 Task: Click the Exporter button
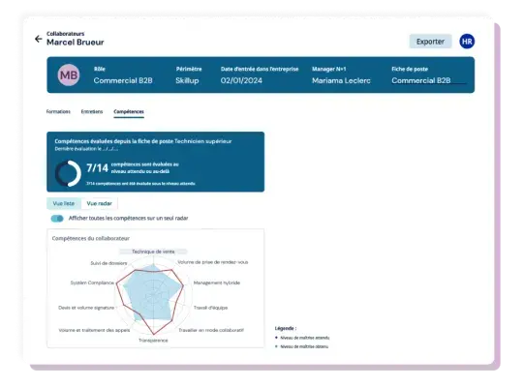[430, 42]
